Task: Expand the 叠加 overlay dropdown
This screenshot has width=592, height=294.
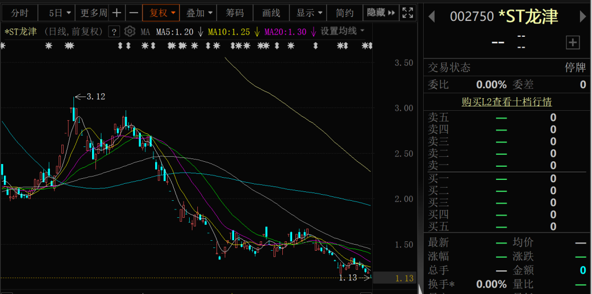Action: pos(199,13)
